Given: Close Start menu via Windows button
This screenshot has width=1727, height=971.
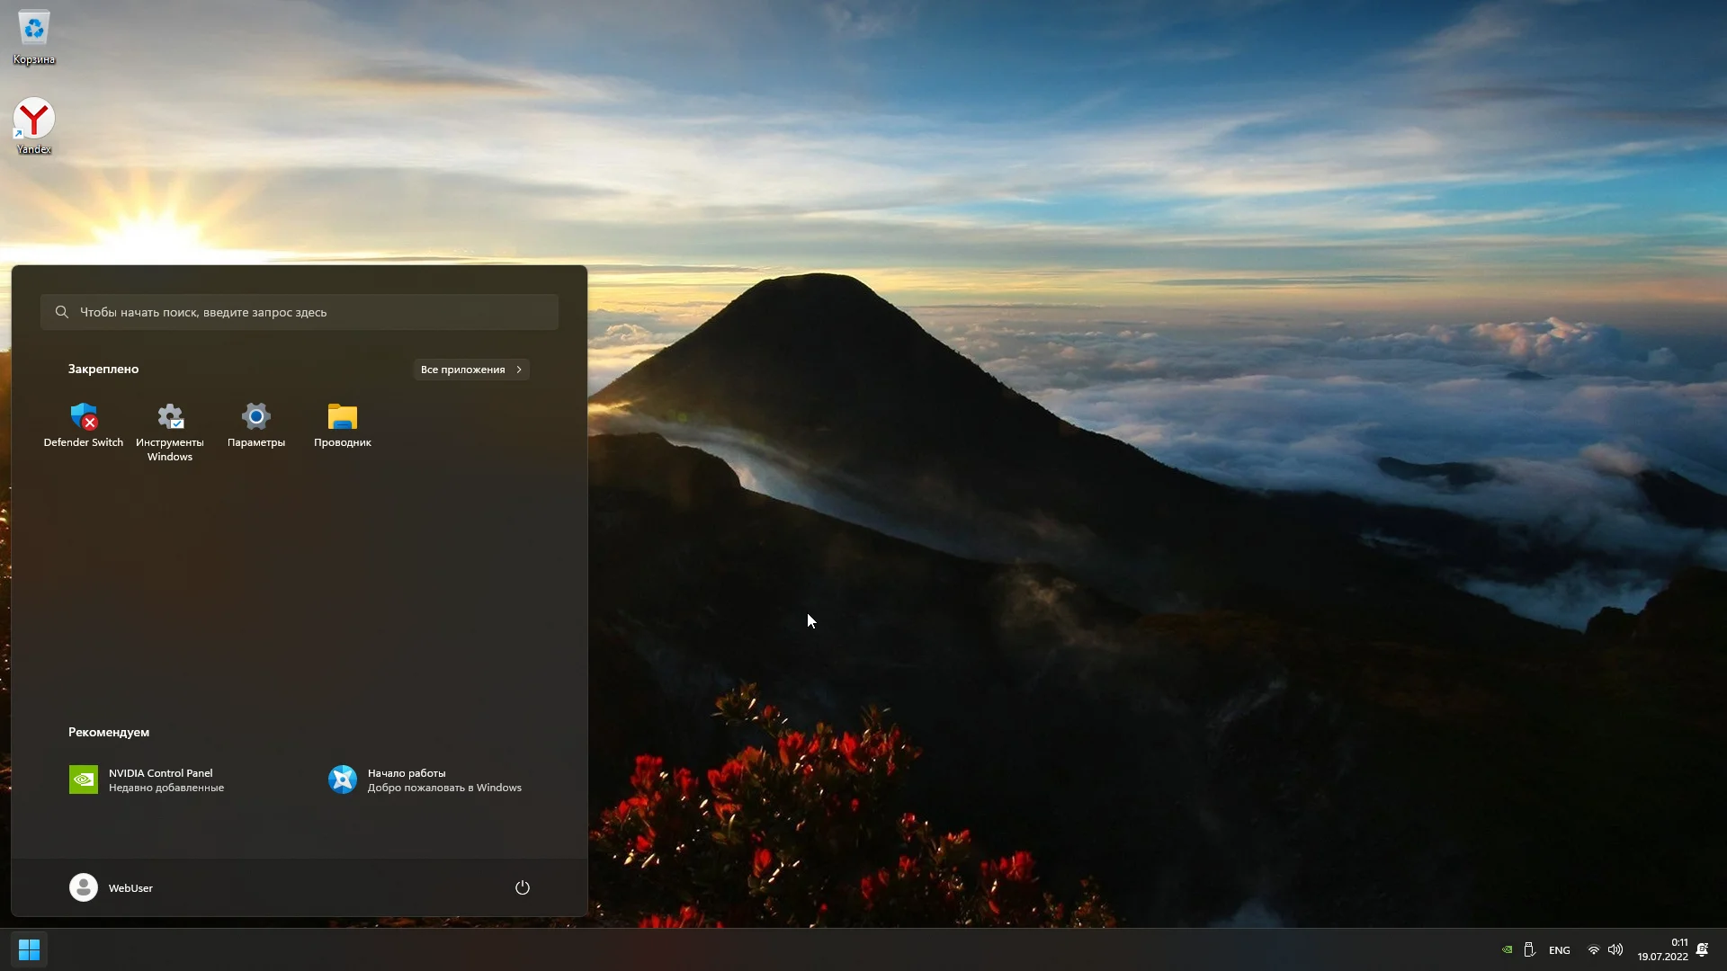Looking at the screenshot, I should point(29,949).
